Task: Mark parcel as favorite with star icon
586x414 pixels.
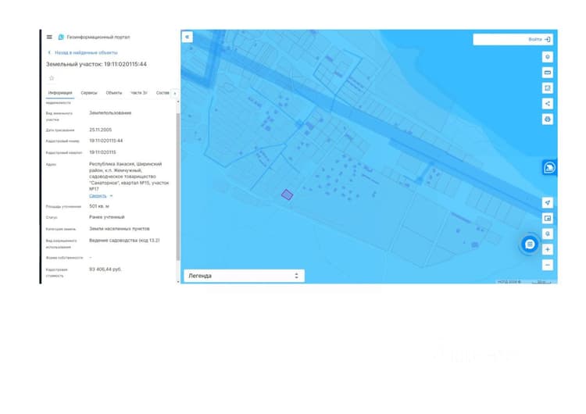Action: click(52, 78)
